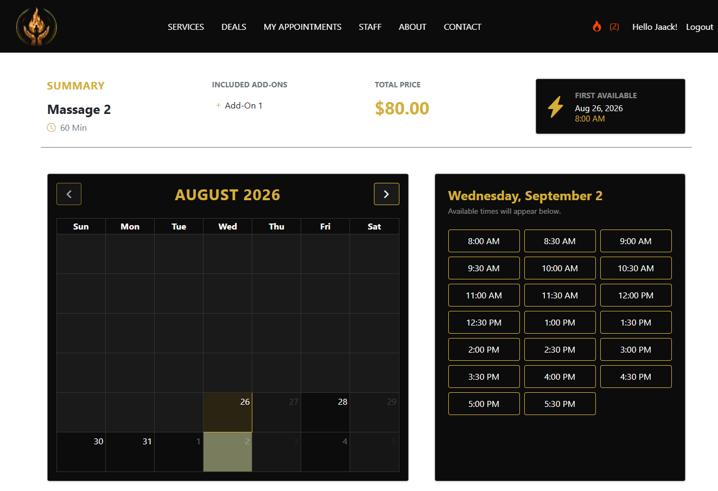This screenshot has height=491, width=718.
Task: Open the Services menu item
Action: click(x=186, y=27)
